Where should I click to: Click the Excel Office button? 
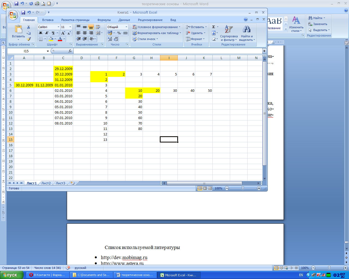click(x=13, y=15)
